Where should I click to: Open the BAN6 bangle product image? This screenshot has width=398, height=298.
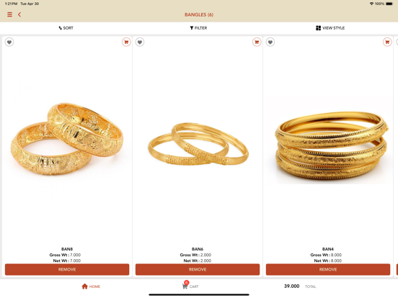point(198,144)
